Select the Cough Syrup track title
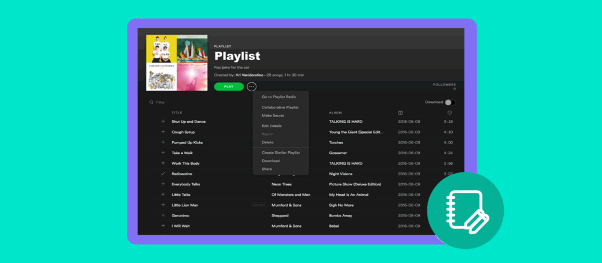This screenshot has height=263, width=602. click(183, 132)
